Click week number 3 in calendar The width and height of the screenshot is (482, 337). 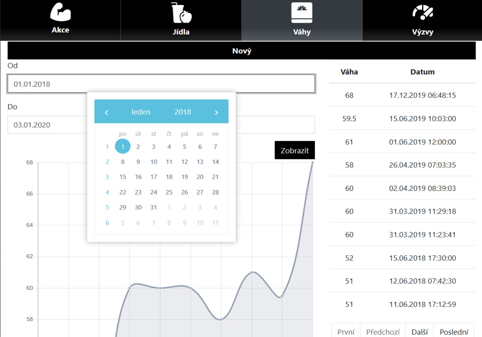coord(107,177)
